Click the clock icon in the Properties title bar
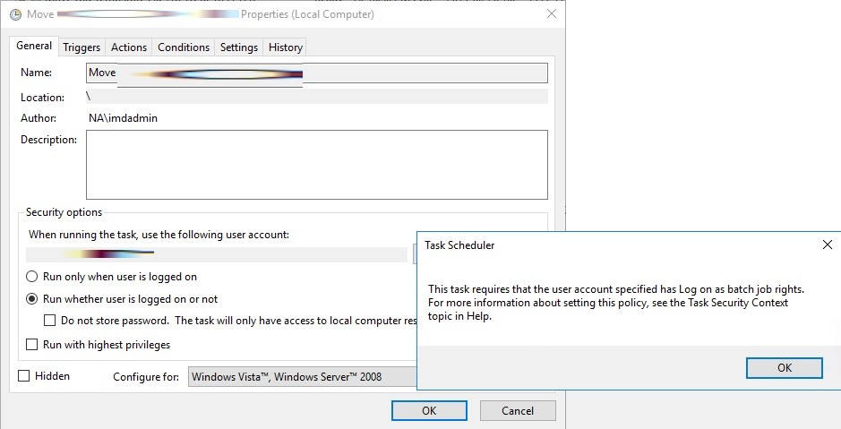This screenshot has height=429, width=841. (x=14, y=14)
